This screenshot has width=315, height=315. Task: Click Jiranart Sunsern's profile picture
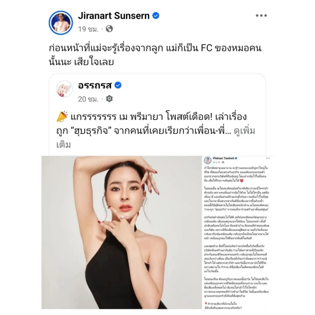point(61,23)
